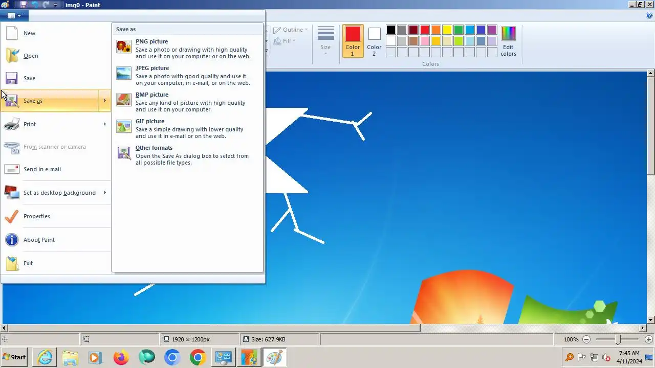Pick the purple color swatch
Image resolution: width=655 pixels, height=368 pixels.
pos(492,30)
